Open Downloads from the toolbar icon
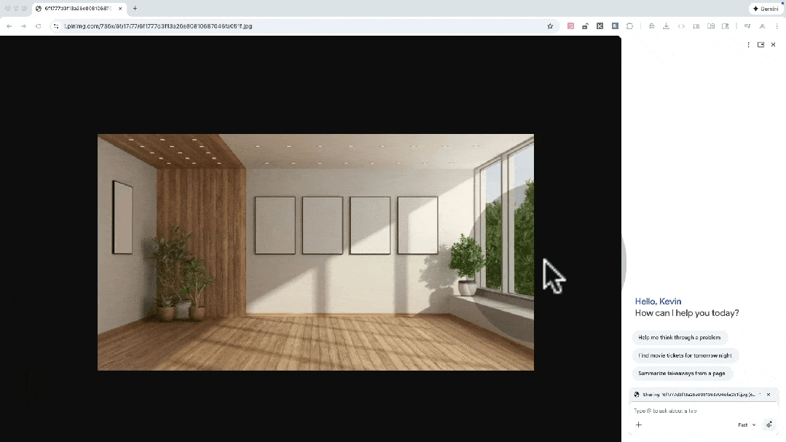The height and width of the screenshot is (442, 786). (x=666, y=25)
